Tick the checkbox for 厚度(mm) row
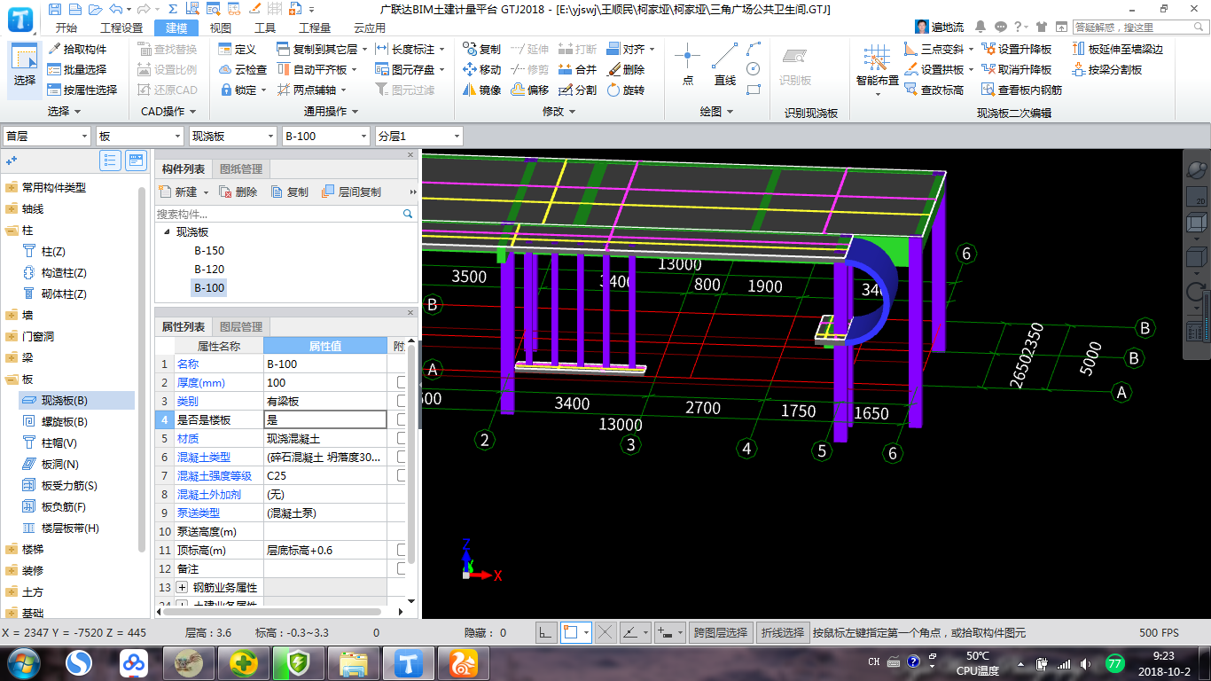The height and width of the screenshot is (681, 1211). 402,382
